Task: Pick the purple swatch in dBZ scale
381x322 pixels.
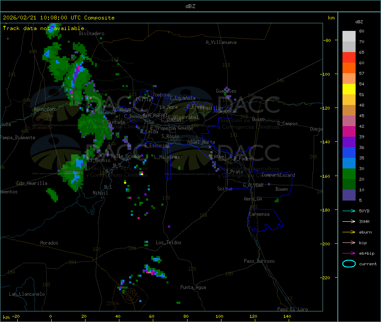Action: tap(349, 142)
